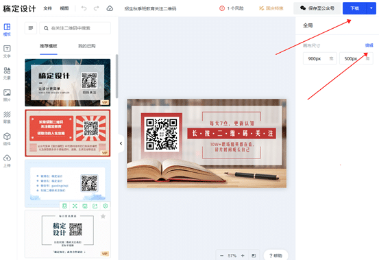This screenshot has width=379, height=260.
Task: Click the document title in top bar
Action: [150, 8]
